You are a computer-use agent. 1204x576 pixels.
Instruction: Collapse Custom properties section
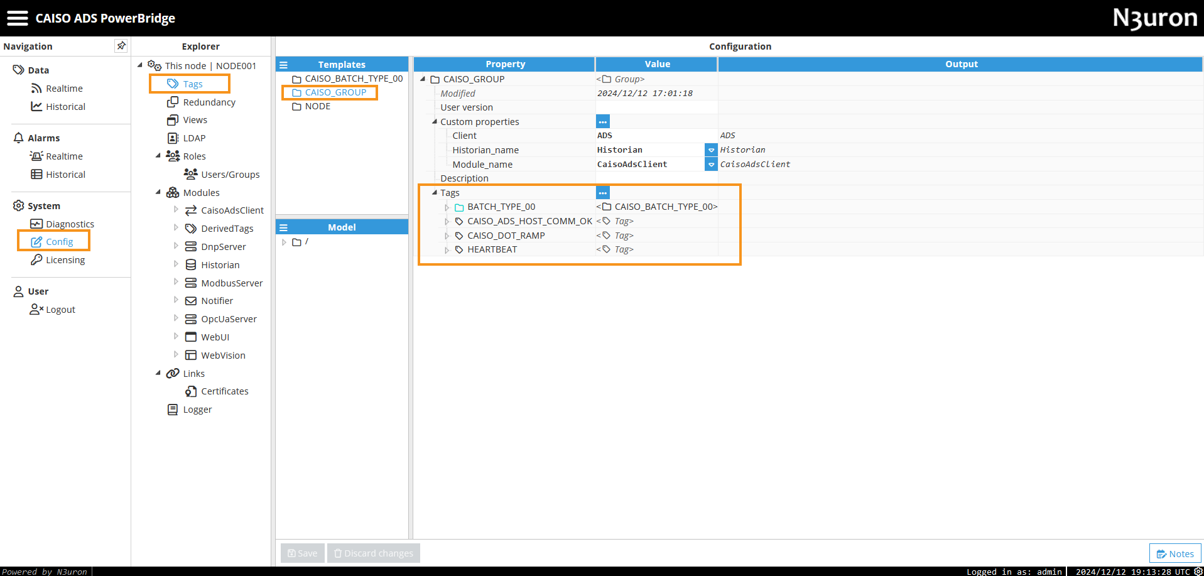click(x=434, y=121)
